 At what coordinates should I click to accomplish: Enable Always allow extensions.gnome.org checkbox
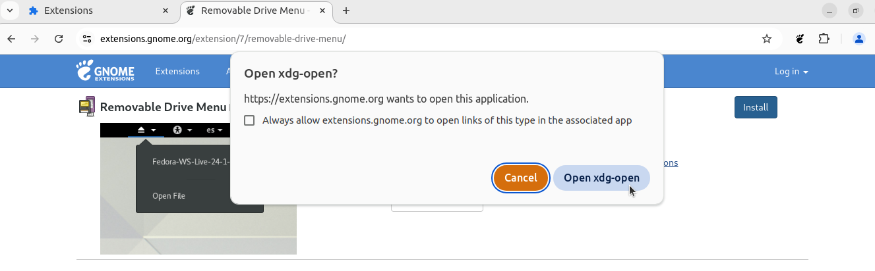coord(249,120)
